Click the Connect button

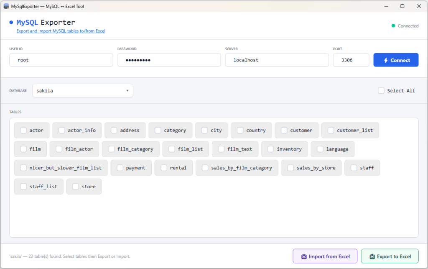396,60
